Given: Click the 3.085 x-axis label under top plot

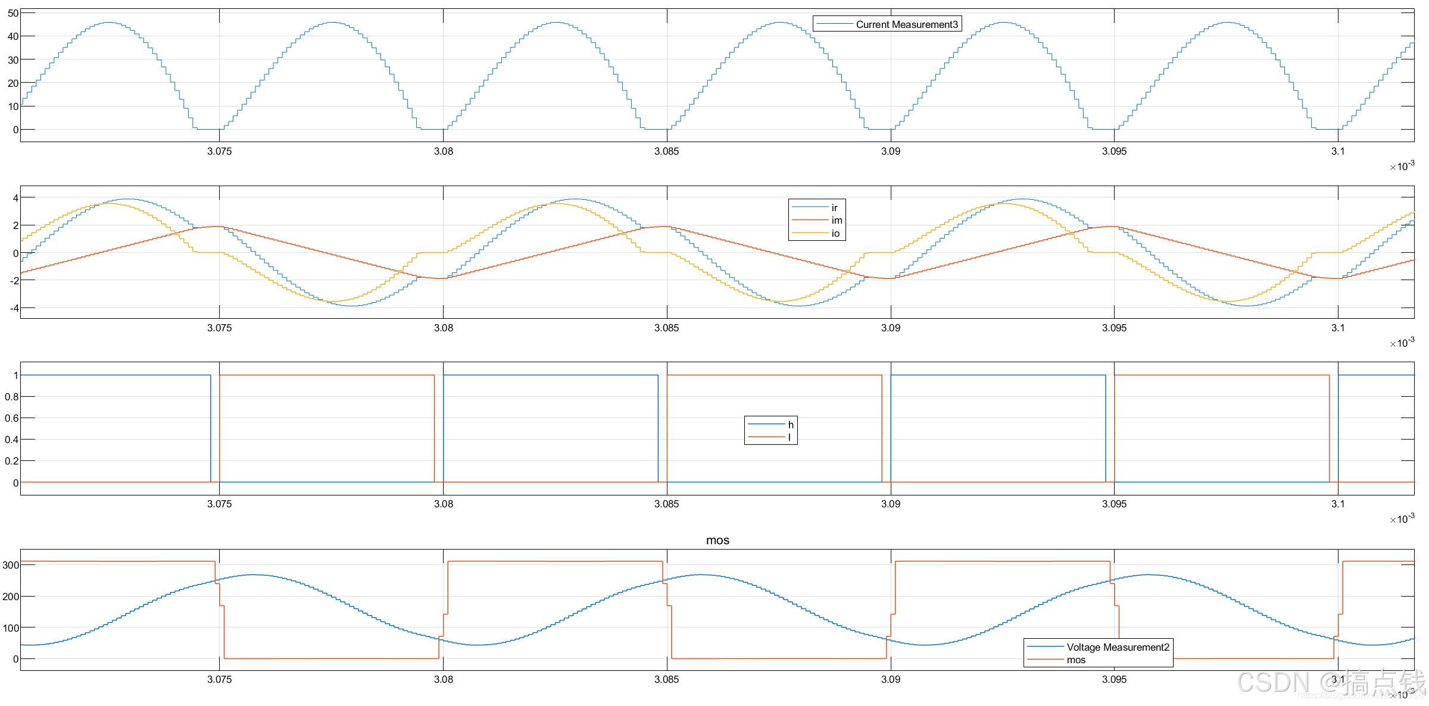Looking at the screenshot, I should pos(666,151).
